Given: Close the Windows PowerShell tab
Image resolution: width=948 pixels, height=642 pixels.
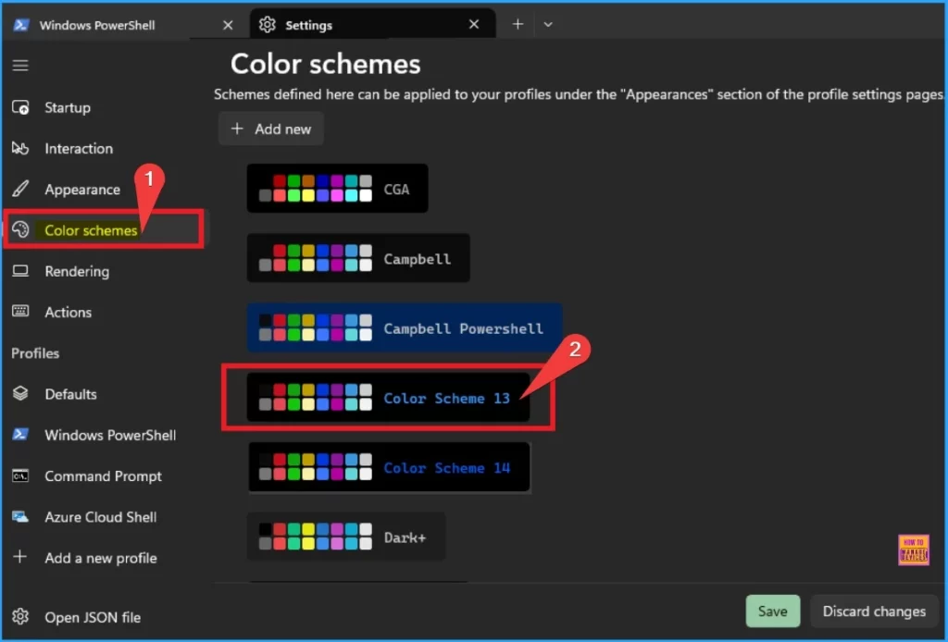Looking at the screenshot, I should pos(228,25).
